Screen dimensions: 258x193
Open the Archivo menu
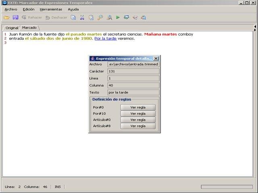pos(11,9)
